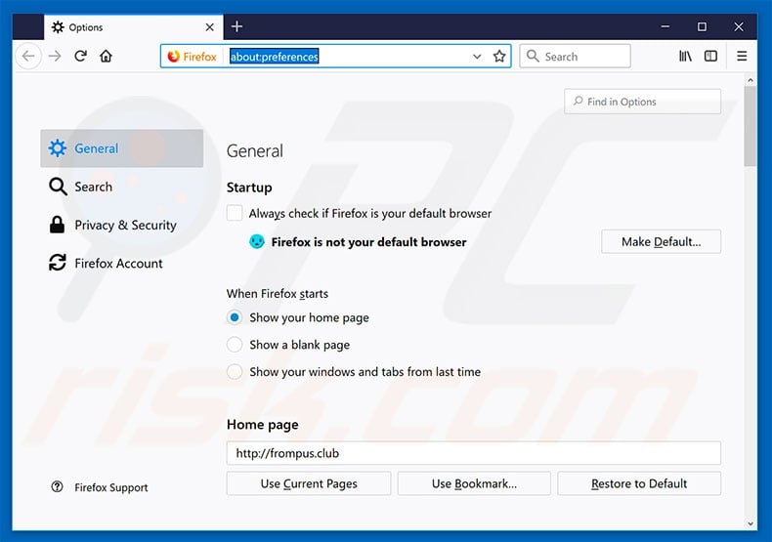Bookmark this page with the star icon
Image resolution: width=772 pixels, height=542 pixels.
(x=499, y=56)
